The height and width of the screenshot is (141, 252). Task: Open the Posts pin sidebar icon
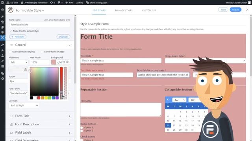pyautogui.click(x=3, y=16)
